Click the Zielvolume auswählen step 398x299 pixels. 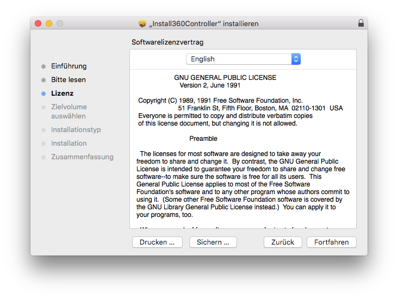[69, 111]
